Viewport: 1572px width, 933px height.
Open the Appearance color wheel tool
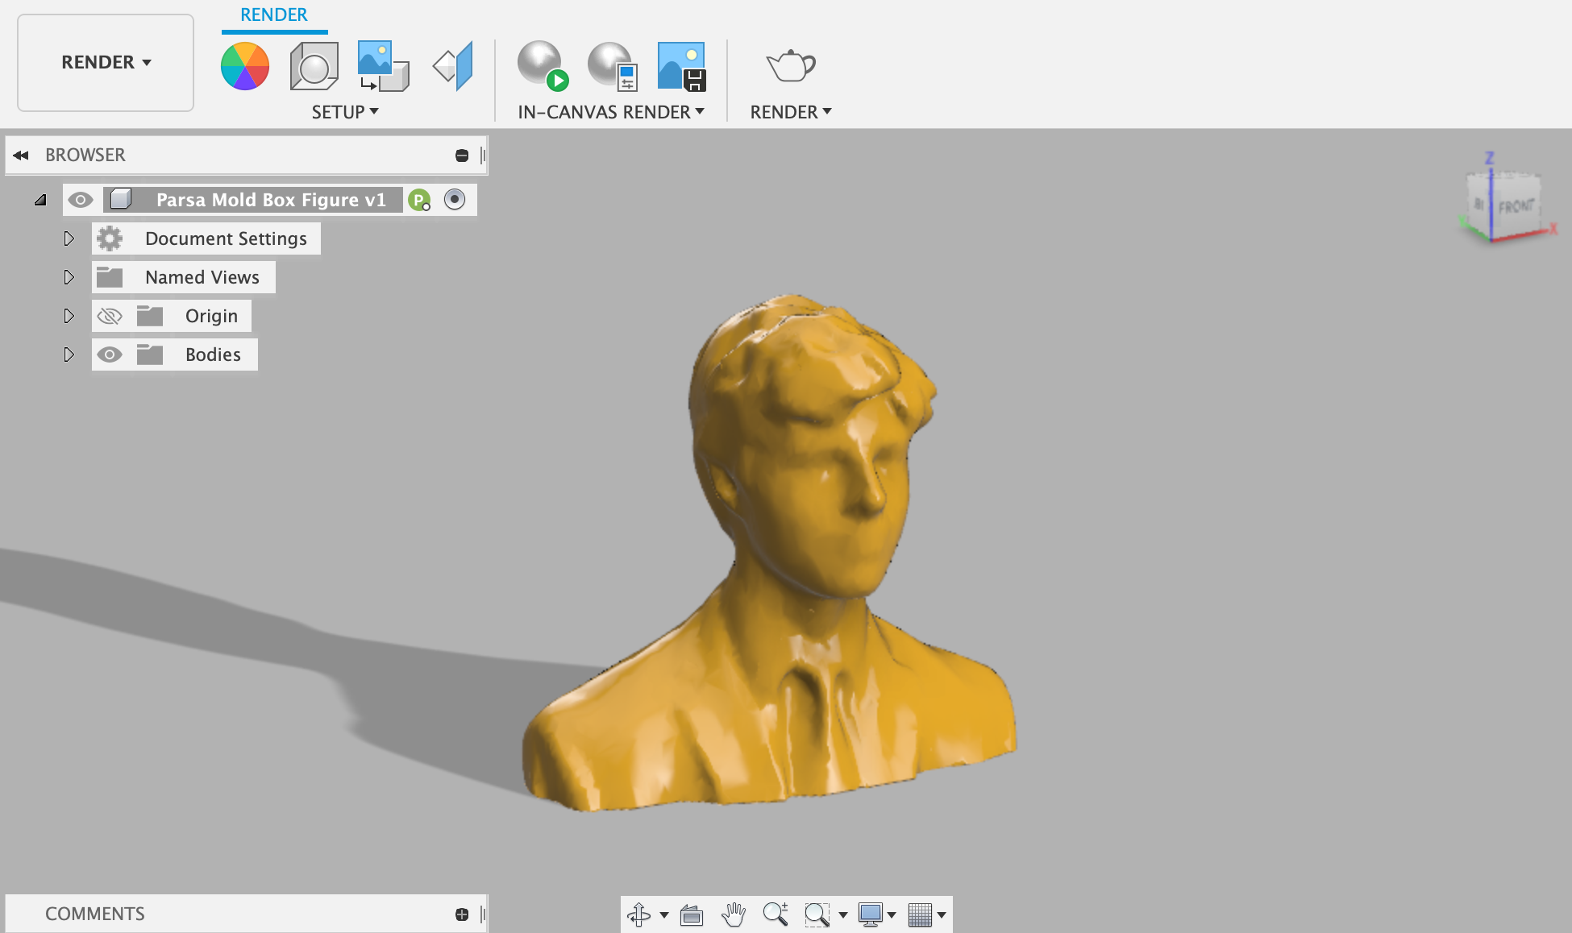coord(244,66)
